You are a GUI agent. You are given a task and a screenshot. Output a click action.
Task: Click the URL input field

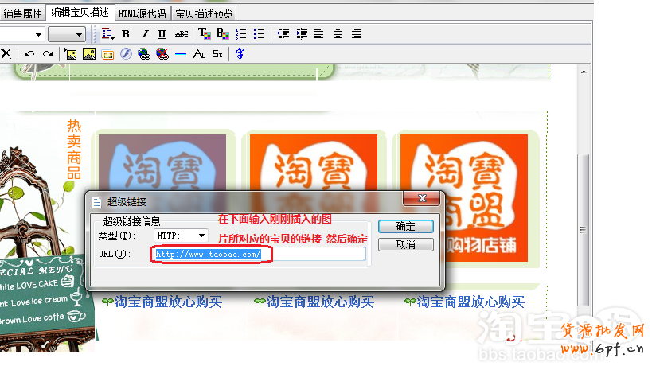coord(259,255)
